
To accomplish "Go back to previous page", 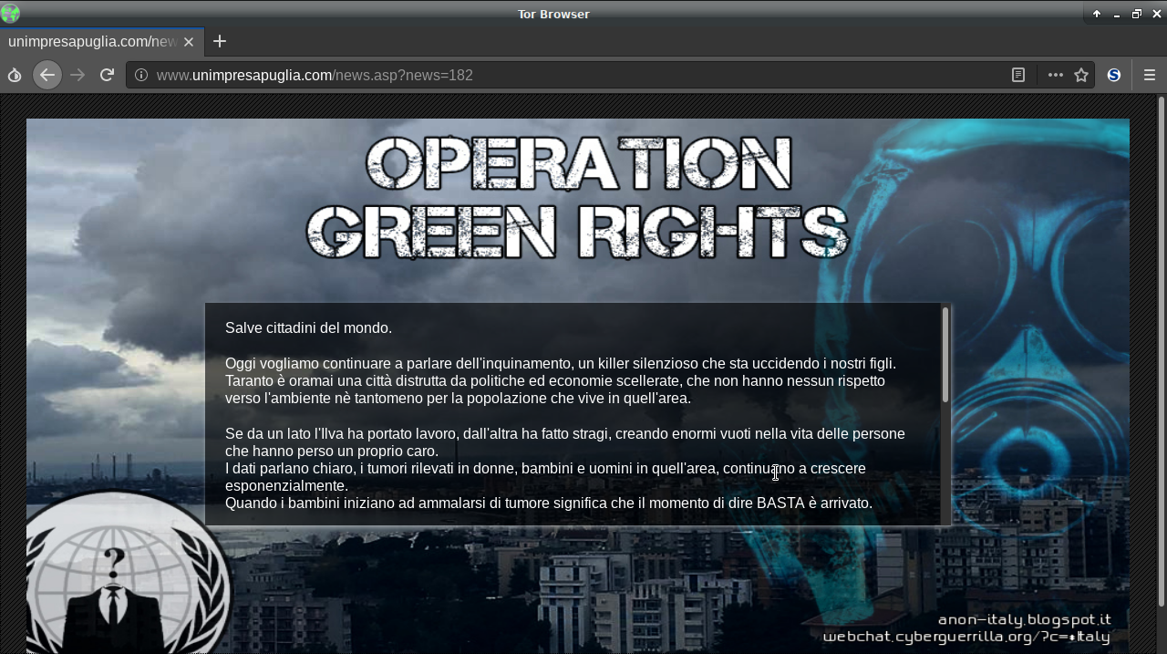I will point(47,75).
